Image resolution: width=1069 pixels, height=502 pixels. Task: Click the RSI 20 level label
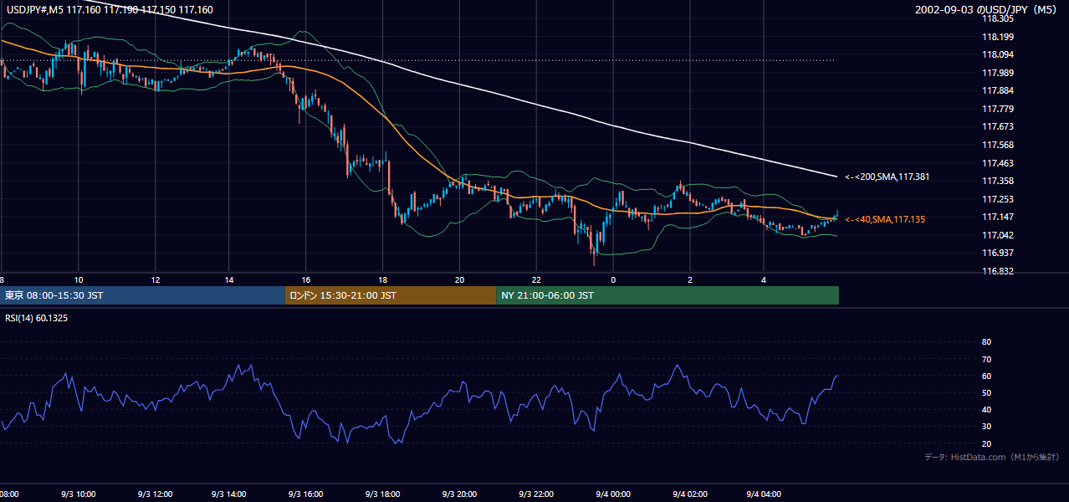[x=987, y=443]
